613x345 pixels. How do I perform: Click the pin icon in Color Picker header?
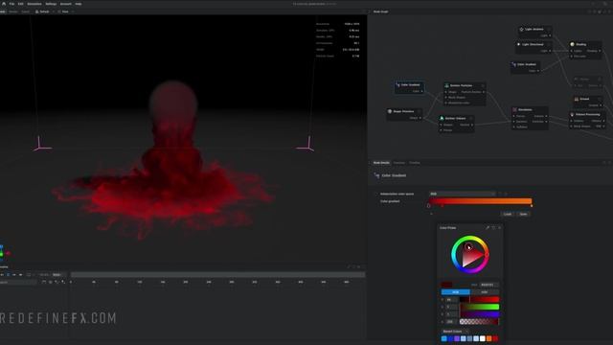(x=493, y=228)
